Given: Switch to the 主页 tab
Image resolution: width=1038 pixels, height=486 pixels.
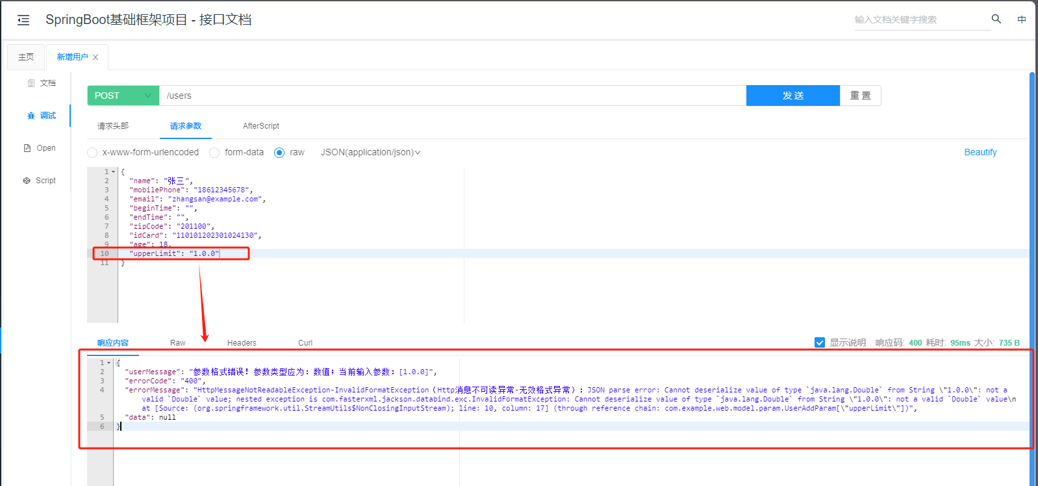Looking at the screenshot, I should (26, 57).
